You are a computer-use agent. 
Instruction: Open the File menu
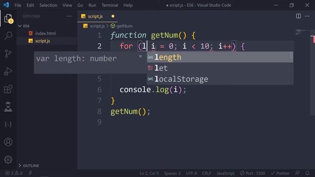pos(18,5)
